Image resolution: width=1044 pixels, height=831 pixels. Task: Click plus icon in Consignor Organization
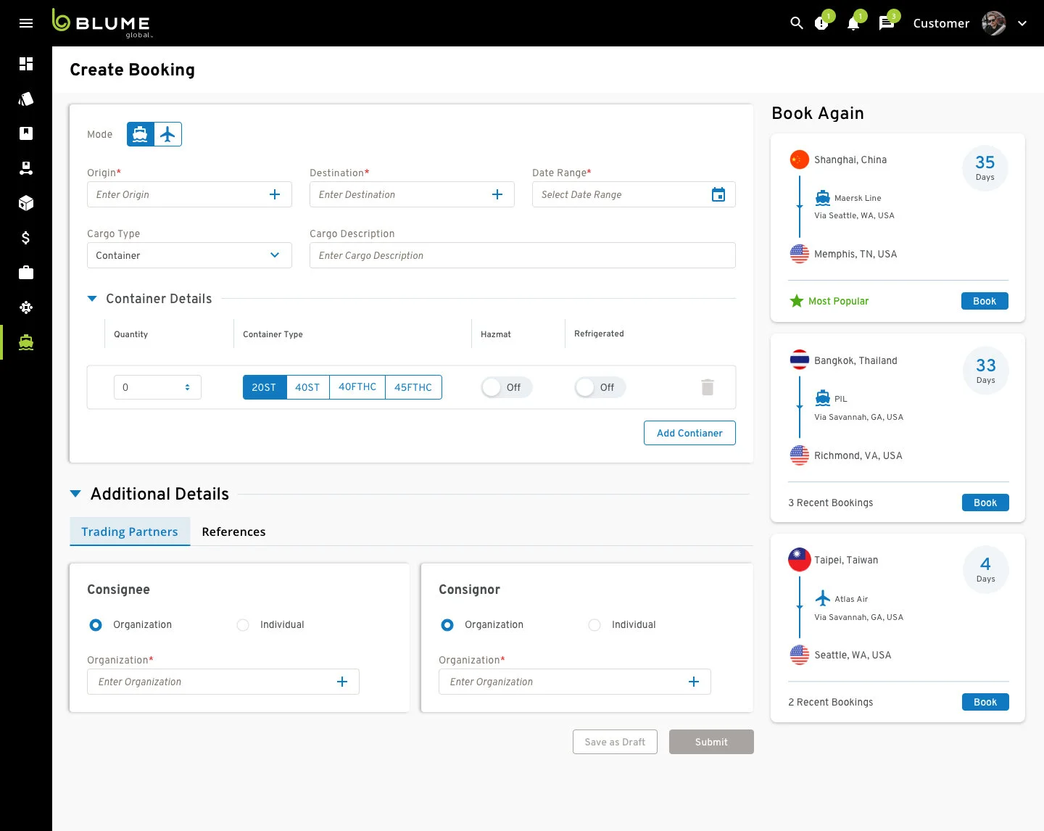point(694,682)
